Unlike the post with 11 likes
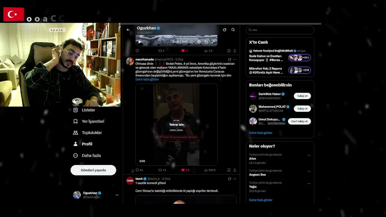 coord(185,51)
